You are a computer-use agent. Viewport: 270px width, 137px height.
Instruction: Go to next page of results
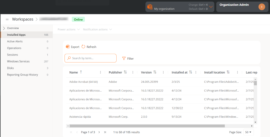click(99, 132)
